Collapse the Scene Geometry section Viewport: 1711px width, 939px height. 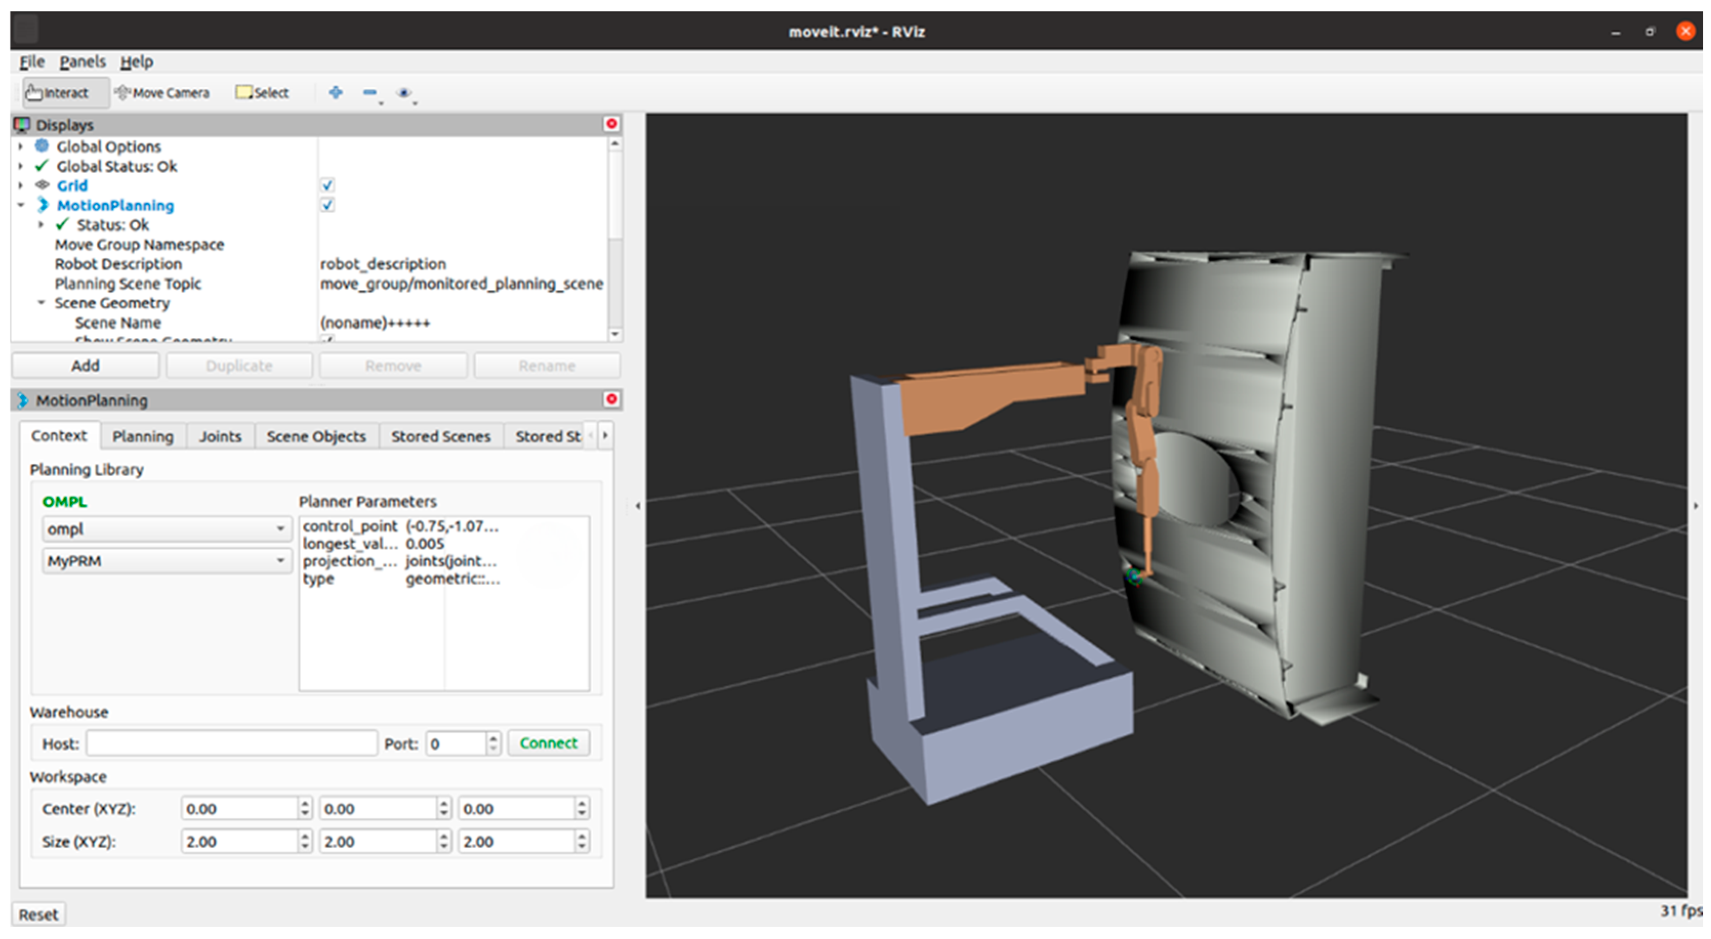pos(41,304)
